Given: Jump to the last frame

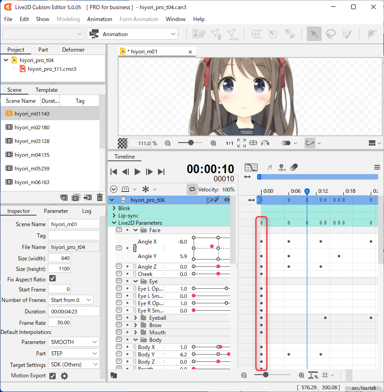Looking at the screenshot, I should click(161, 172).
